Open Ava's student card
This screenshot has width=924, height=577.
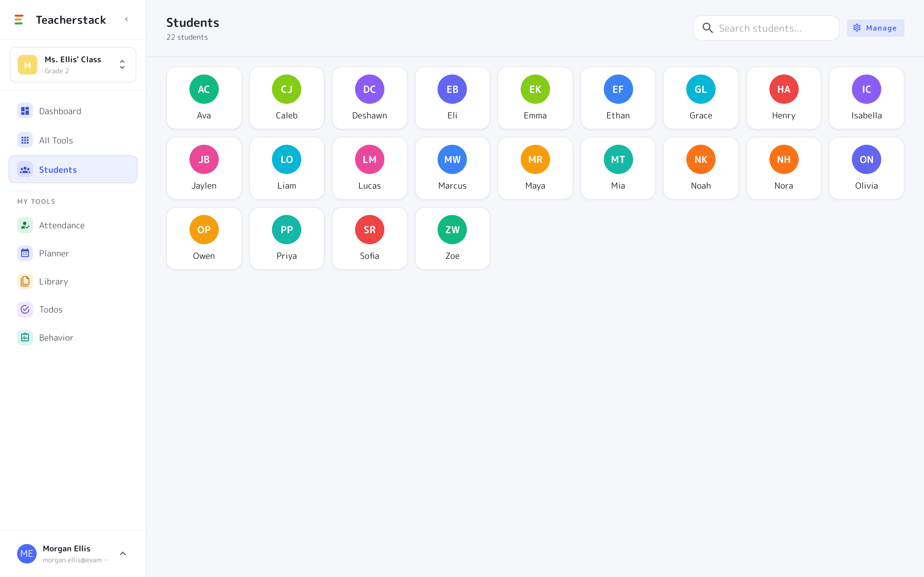tap(204, 98)
